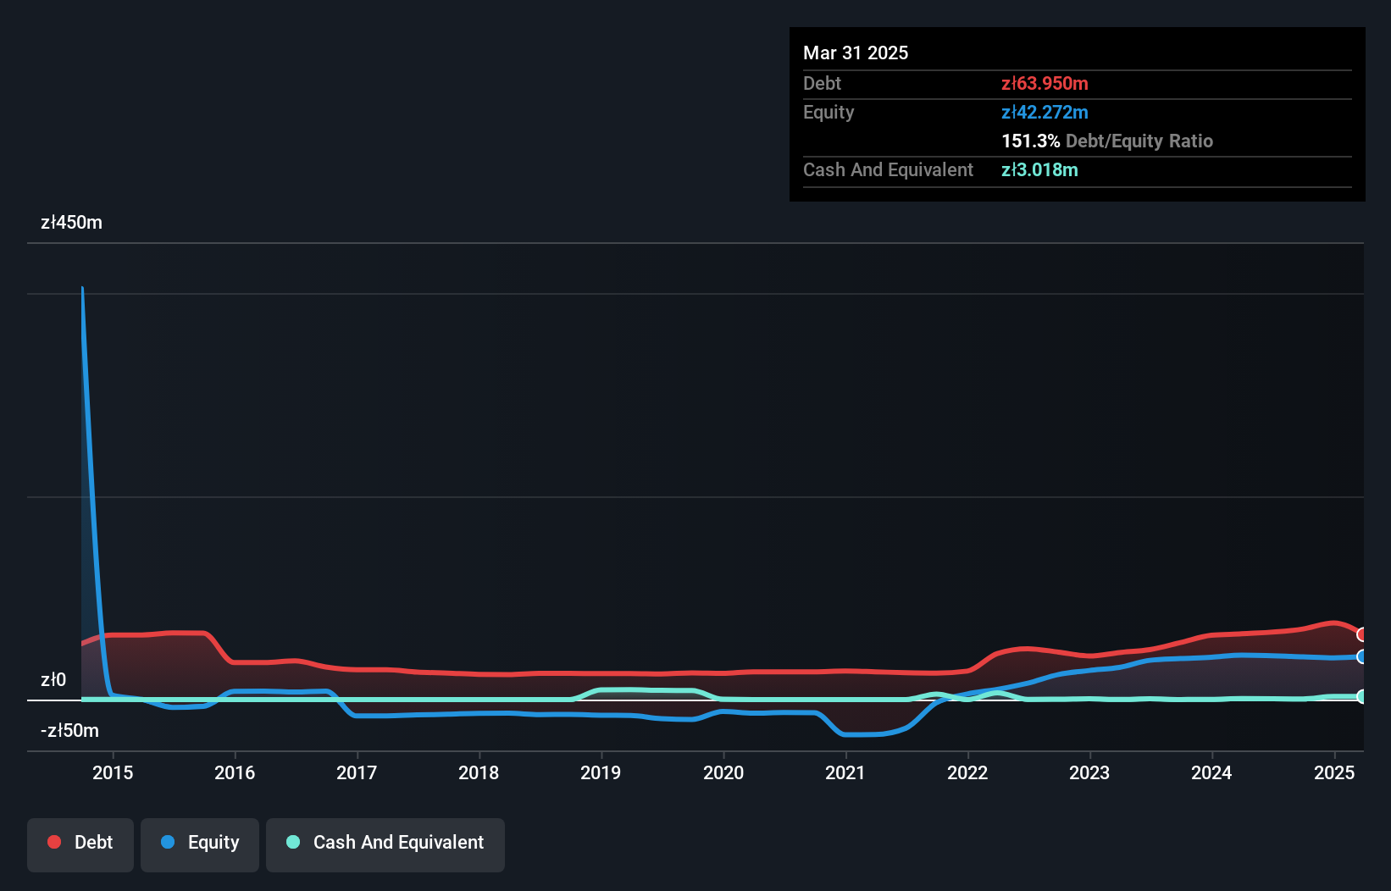Click the 2020 year axis label
The width and height of the screenshot is (1391, 891).
pos(723,772)
